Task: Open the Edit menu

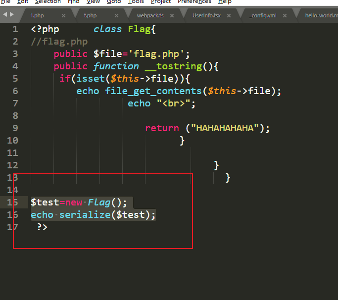Action: pos(23,1)
